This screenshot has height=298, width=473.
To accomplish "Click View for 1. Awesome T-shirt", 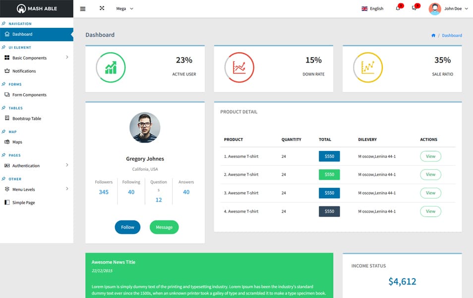I will [x=430, y=156].
